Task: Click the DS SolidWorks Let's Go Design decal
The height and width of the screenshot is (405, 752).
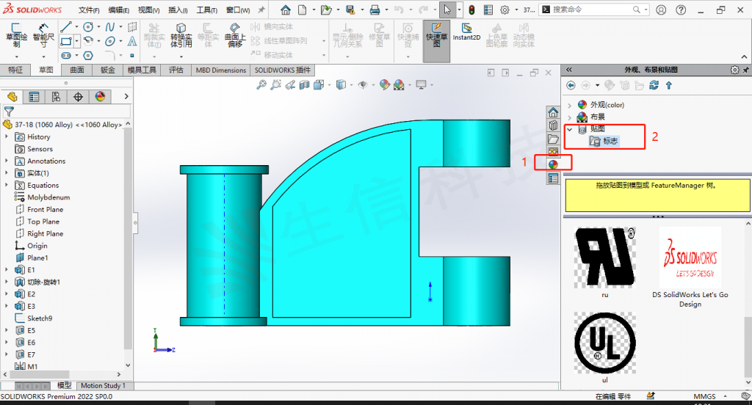Action: [690, 257]
